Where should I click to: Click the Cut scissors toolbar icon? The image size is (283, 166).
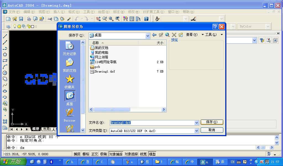tap(50, 19)
